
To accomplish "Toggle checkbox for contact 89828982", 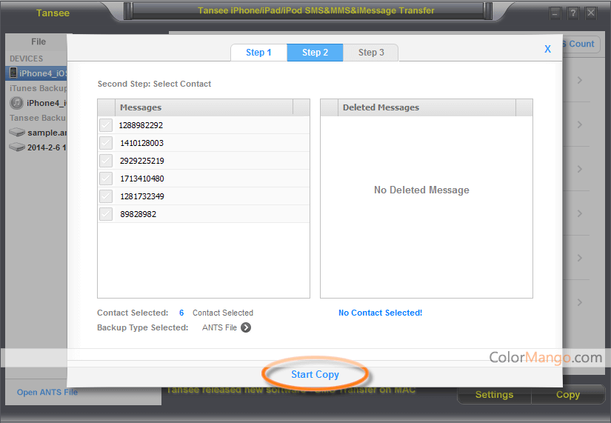I will pos(106,214).
